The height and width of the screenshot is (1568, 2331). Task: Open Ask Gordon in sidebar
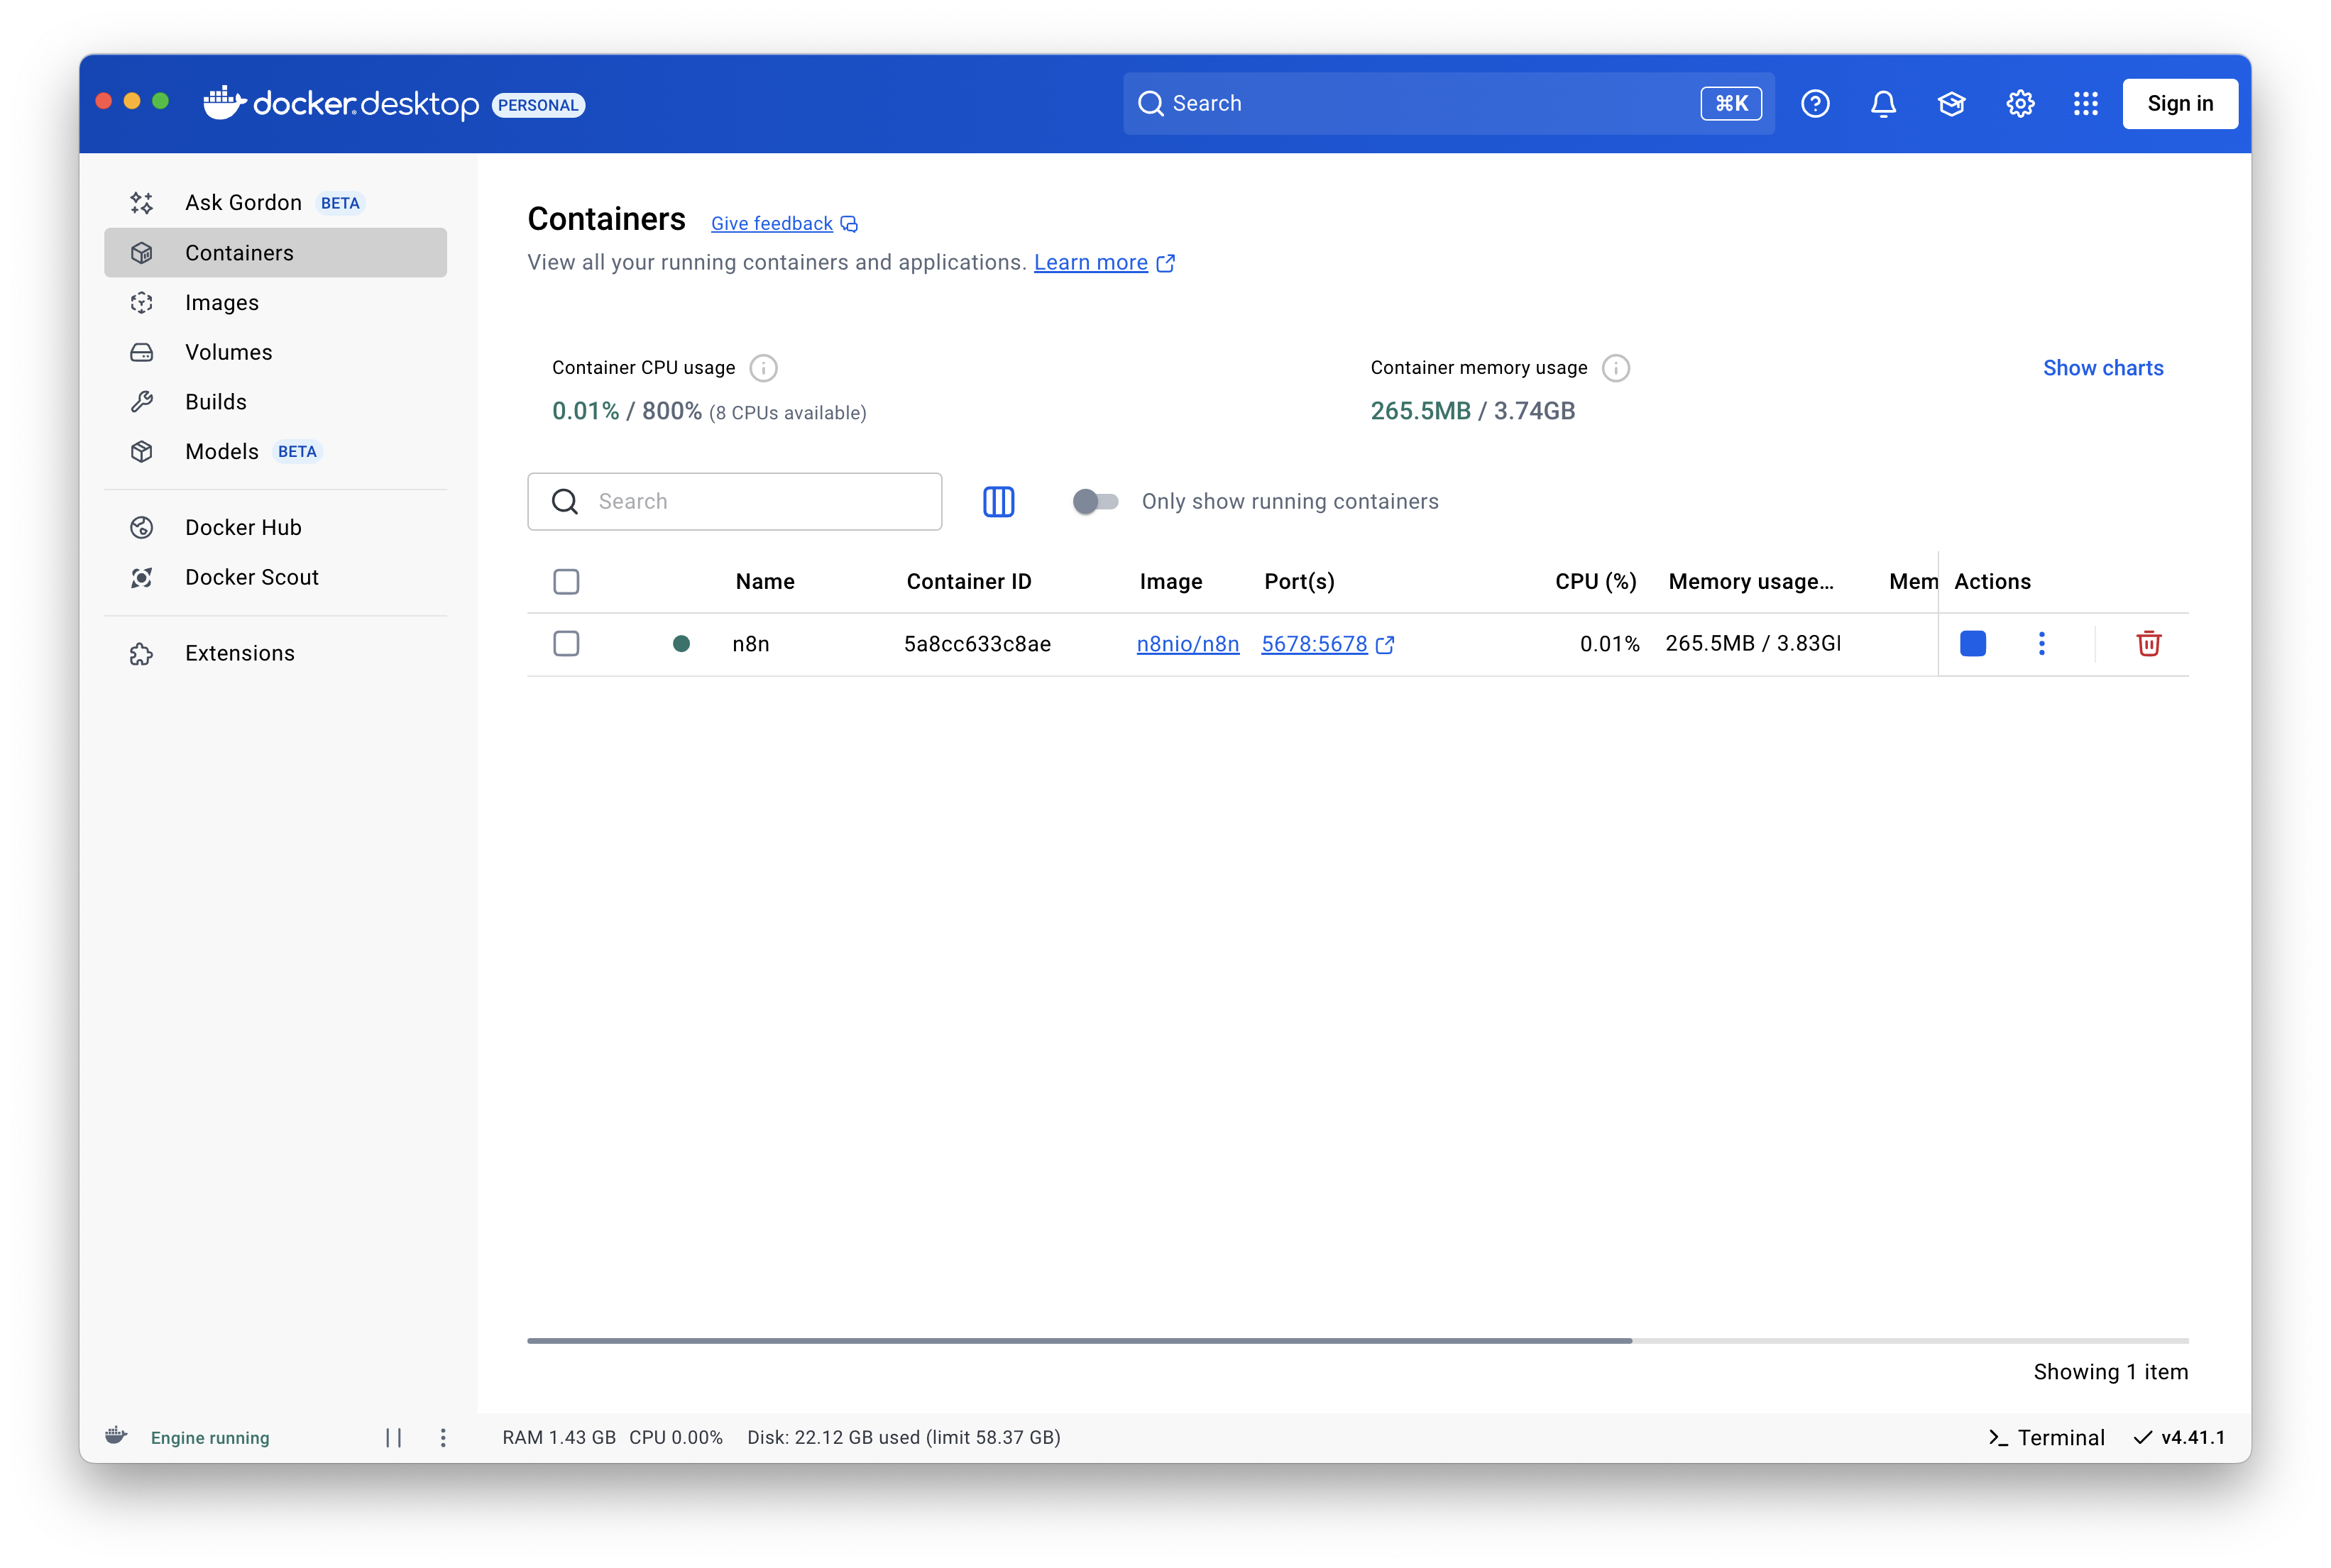275,203
